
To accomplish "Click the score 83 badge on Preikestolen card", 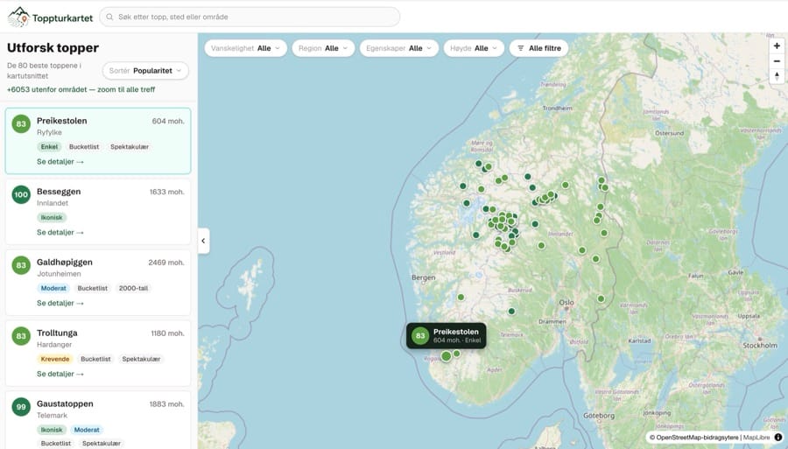I will [21, 124].
